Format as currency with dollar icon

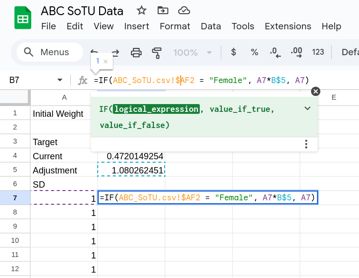point(234,52)
